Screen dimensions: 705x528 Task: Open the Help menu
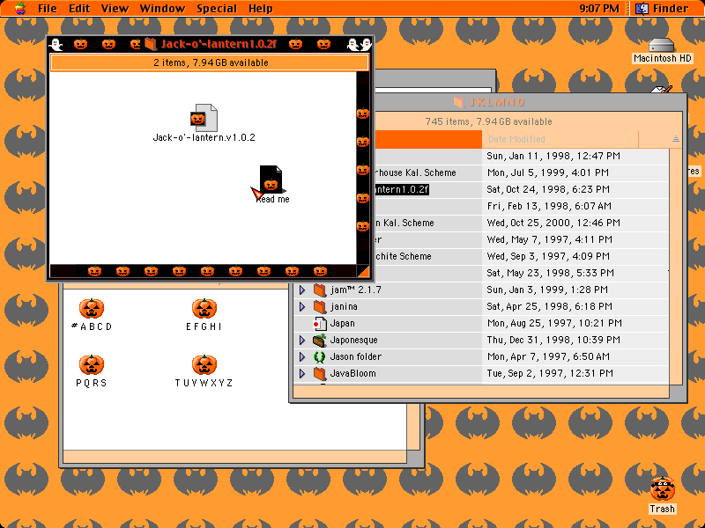tap(260, 9)
